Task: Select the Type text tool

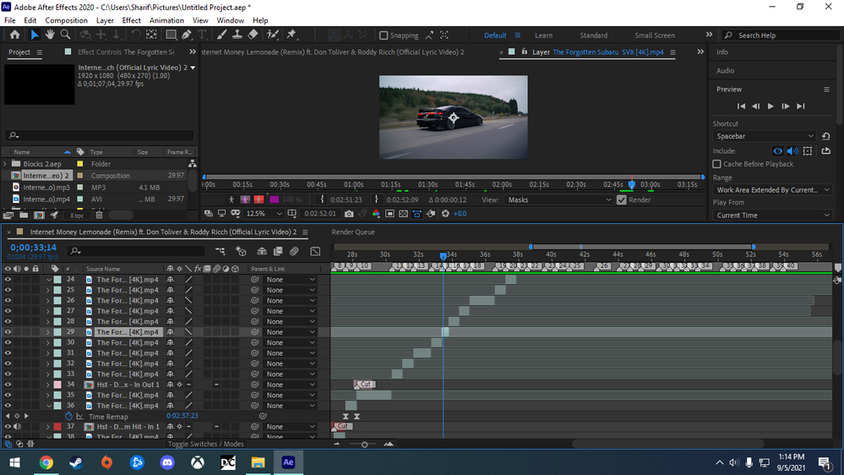Action: click(202, 35)
